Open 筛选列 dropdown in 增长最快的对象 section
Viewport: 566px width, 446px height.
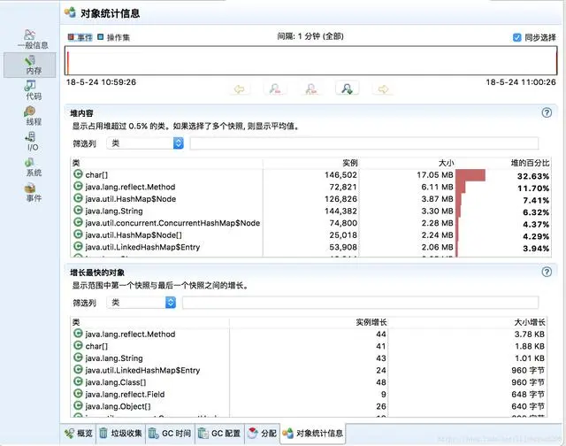tap(141, 303)
